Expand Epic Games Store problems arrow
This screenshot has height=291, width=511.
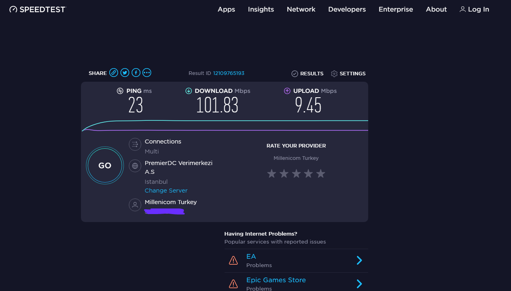coord(359,283)
